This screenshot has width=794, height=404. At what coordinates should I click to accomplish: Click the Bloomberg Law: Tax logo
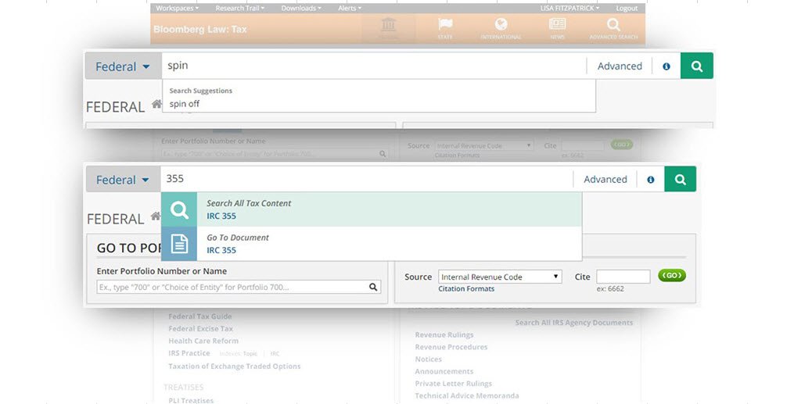point(200,30)
